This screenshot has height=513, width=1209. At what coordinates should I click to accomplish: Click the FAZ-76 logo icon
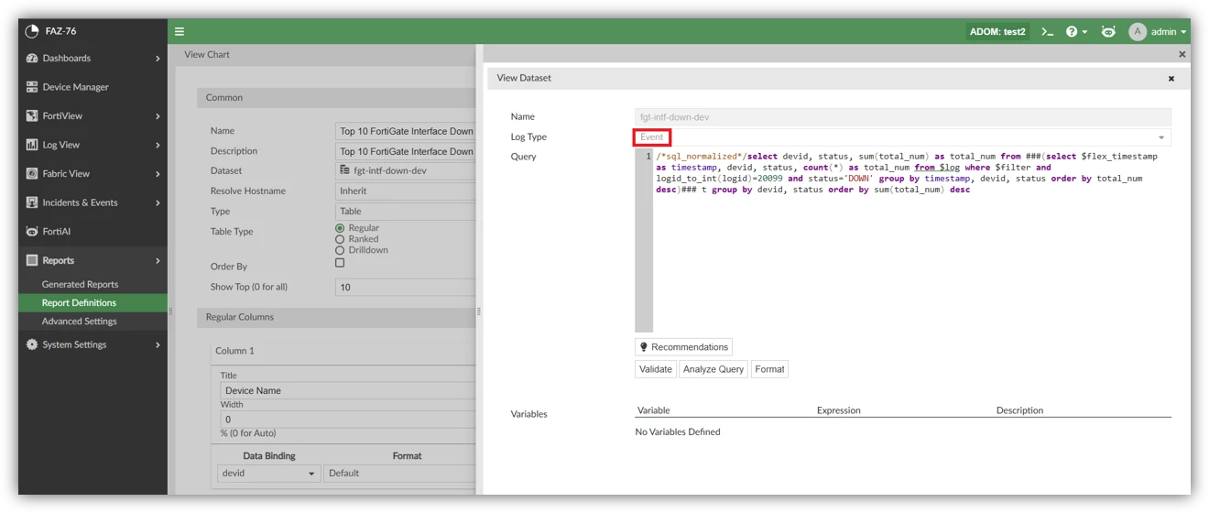pyautogui.click(x=32, y=31)
